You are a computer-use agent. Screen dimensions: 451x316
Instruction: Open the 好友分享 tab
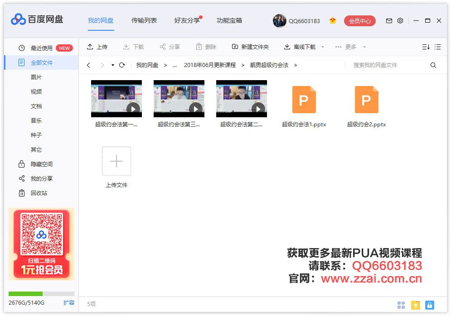[187, 20]
